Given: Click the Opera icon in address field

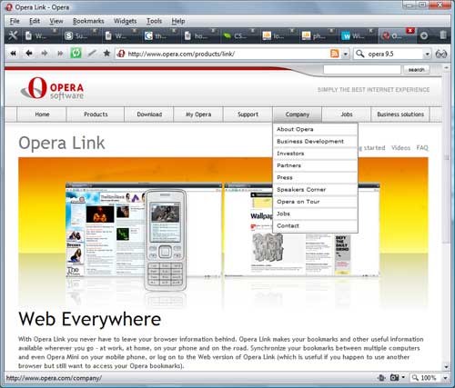Looking at the screenshot, I should point(121,54).
